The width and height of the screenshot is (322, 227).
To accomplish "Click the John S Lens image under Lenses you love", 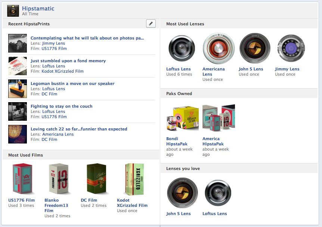I will [x=182, y=193].
